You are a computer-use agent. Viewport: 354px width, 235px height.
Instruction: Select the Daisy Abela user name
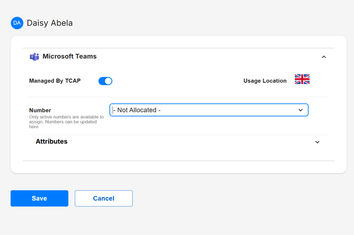click(50, 23)
